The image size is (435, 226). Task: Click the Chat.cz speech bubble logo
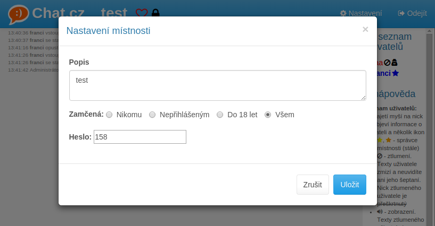pos(18,14)
